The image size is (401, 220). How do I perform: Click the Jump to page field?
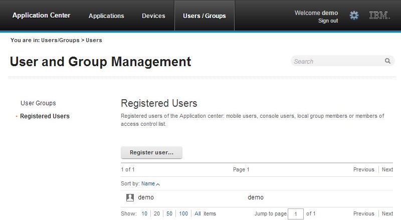tap(296, 214)
